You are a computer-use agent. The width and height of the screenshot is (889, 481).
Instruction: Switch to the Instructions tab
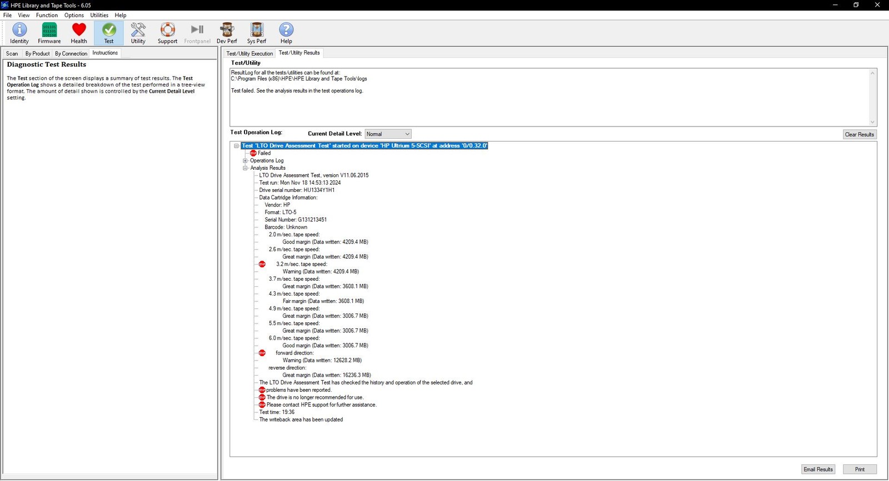point(105,53)
